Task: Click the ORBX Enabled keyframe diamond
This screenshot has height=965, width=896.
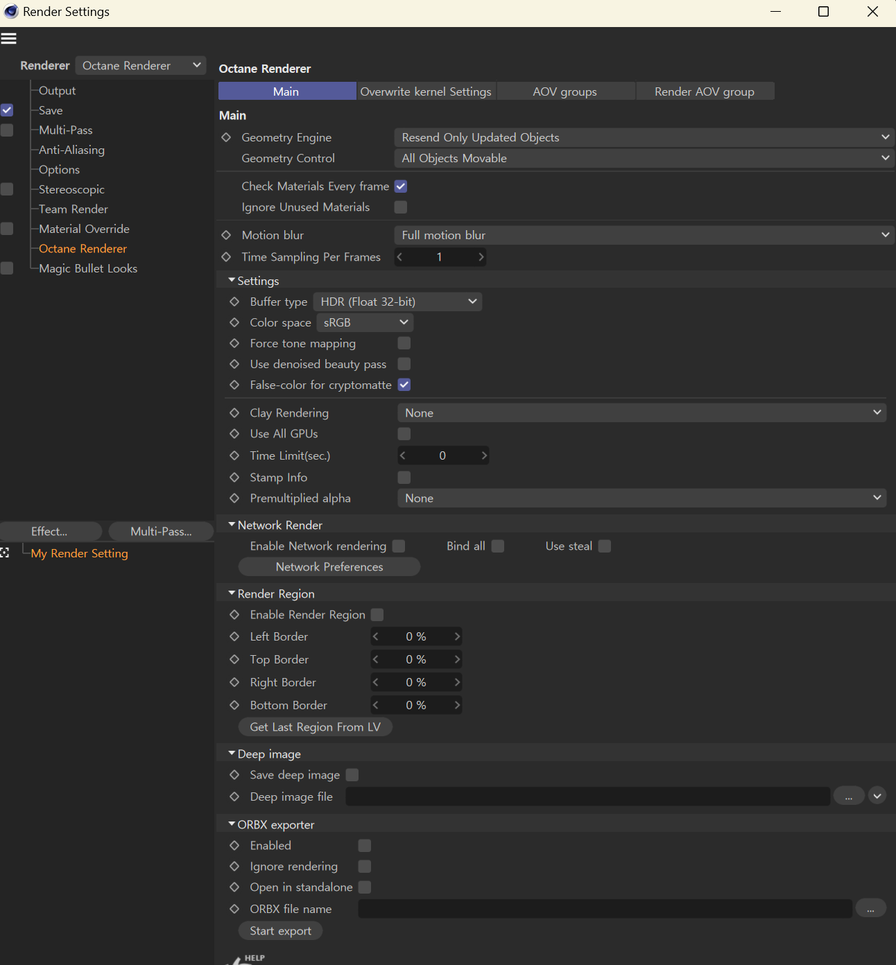Action: [x=234, y=845]
